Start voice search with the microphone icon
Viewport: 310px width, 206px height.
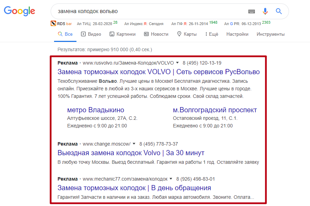[265, 11]
